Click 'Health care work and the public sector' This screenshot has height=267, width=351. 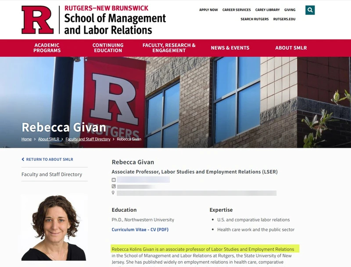pyautogui.click(x=256, y=229)
